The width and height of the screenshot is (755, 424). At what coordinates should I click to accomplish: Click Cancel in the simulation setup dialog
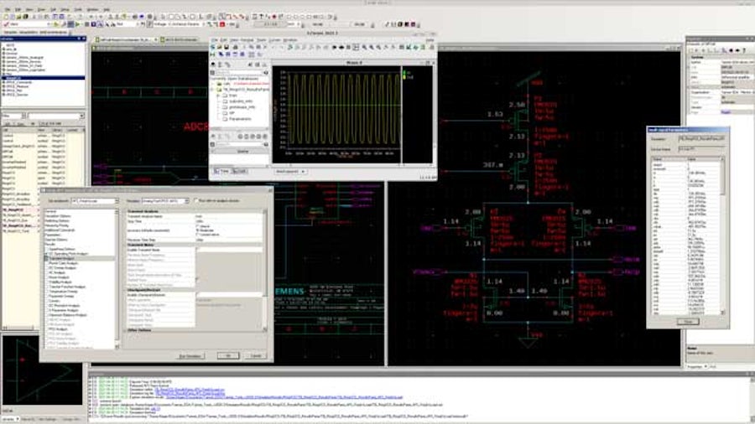point(255,356)
